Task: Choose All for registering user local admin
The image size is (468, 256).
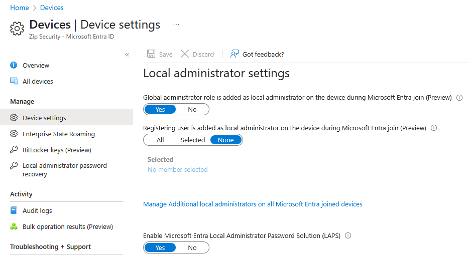Action: point(160,140)
